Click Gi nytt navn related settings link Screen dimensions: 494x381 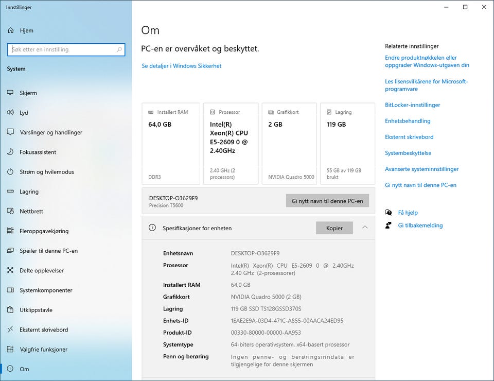(x=420, y=185)
